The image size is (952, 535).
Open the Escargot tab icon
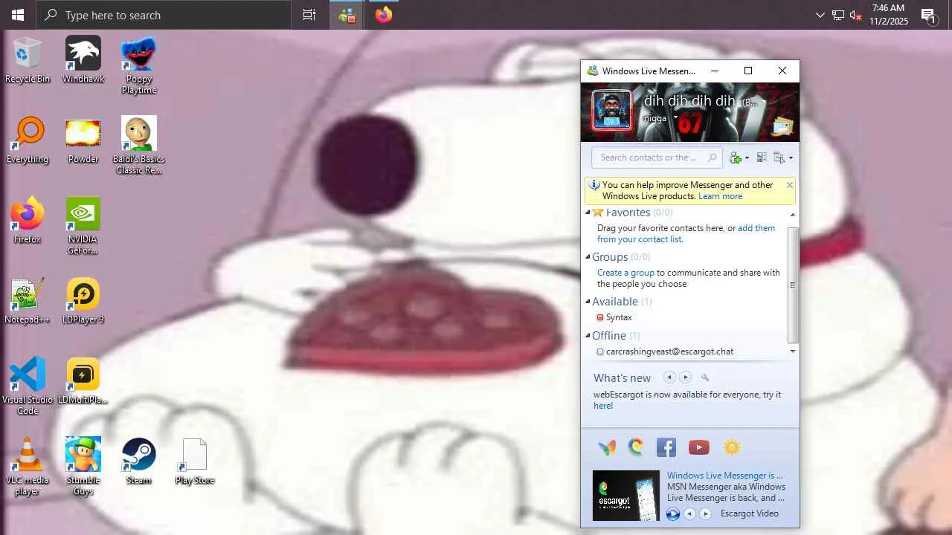pyautogui.click(x=635, y=447)
